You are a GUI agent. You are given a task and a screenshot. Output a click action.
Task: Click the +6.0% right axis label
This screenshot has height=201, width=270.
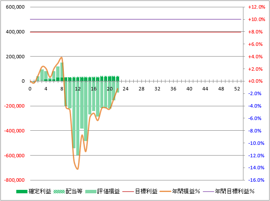255,44
